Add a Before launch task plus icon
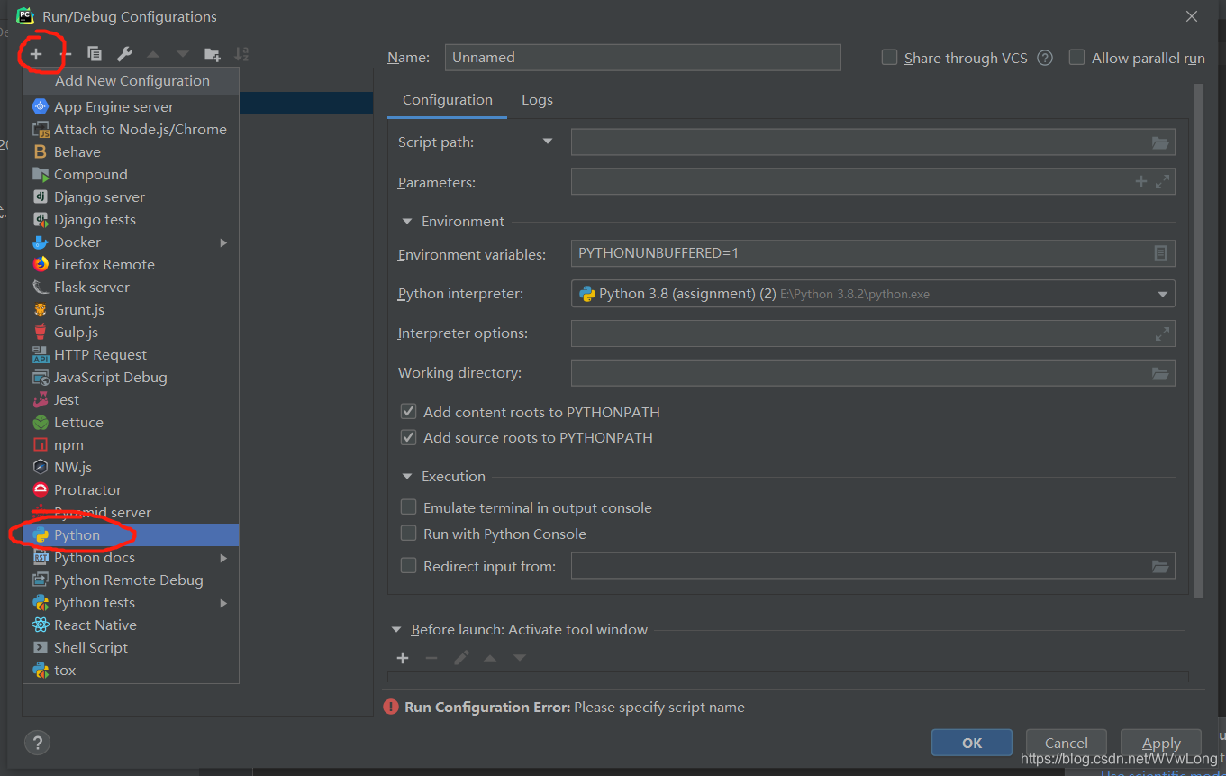This screenshot has height=776, width=1226. click(403, 658)
